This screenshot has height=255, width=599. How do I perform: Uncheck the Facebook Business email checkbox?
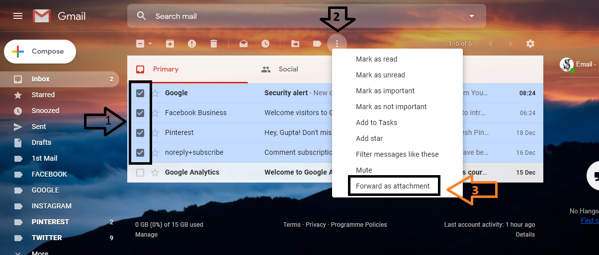click(x=140, y=113)
